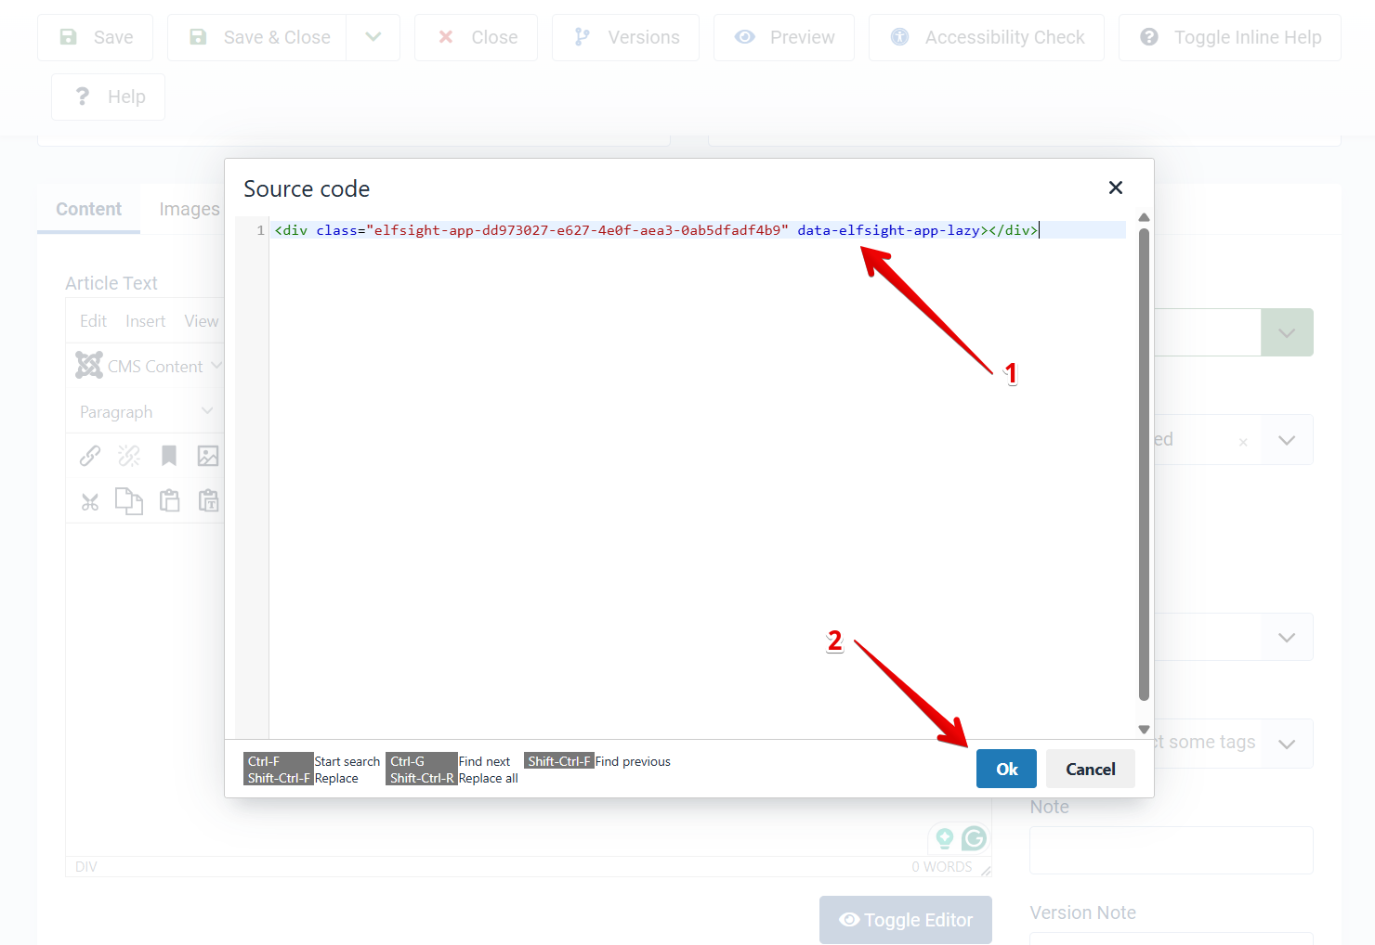Open the CMS Content dropdown
This screenshot has height=945, width=1375.
point(149,366)
